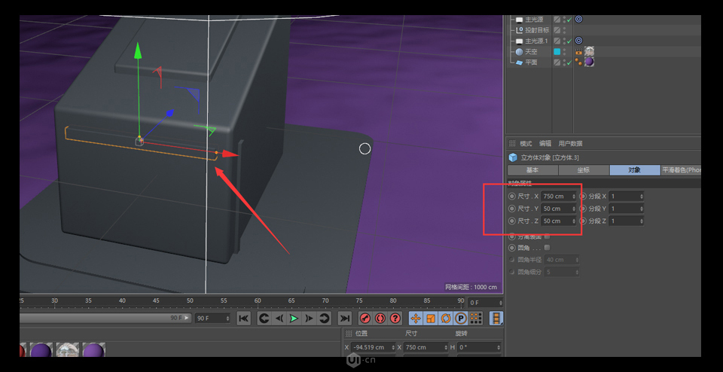
Task: Click material tag on 天空 row
Action: click(589, 51)
